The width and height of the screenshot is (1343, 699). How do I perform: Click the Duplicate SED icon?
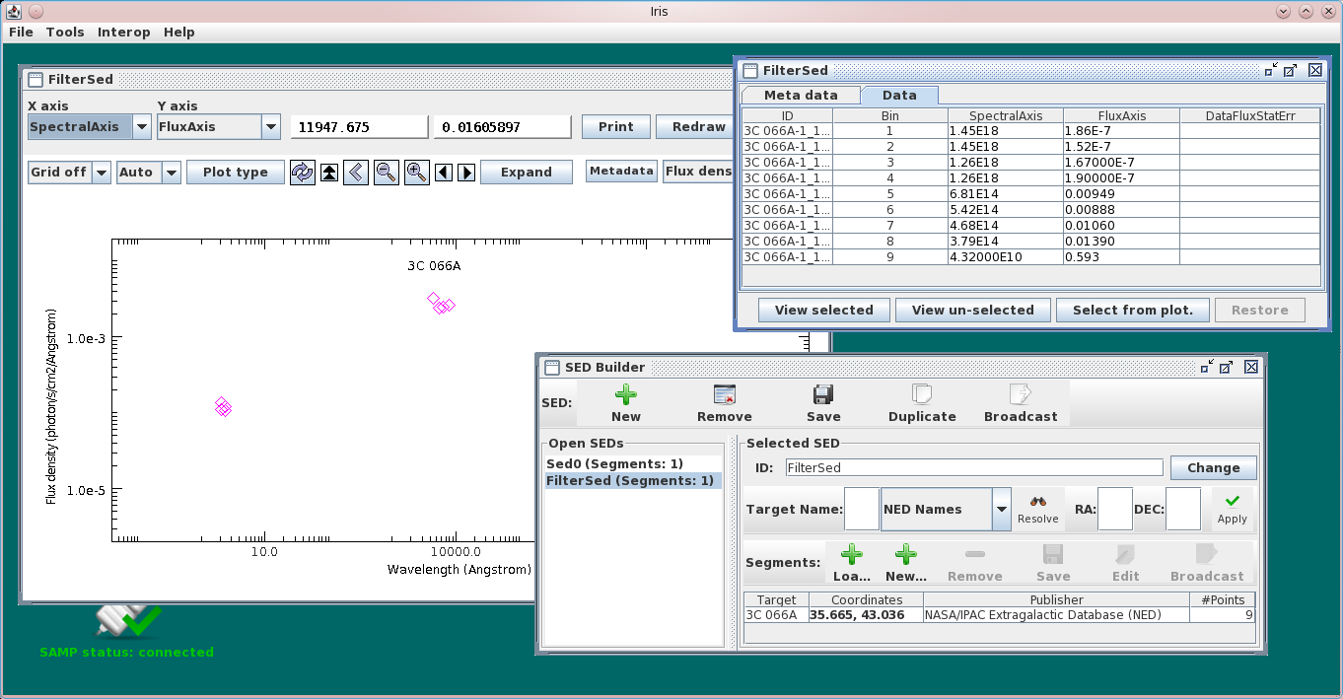(922, 395)
